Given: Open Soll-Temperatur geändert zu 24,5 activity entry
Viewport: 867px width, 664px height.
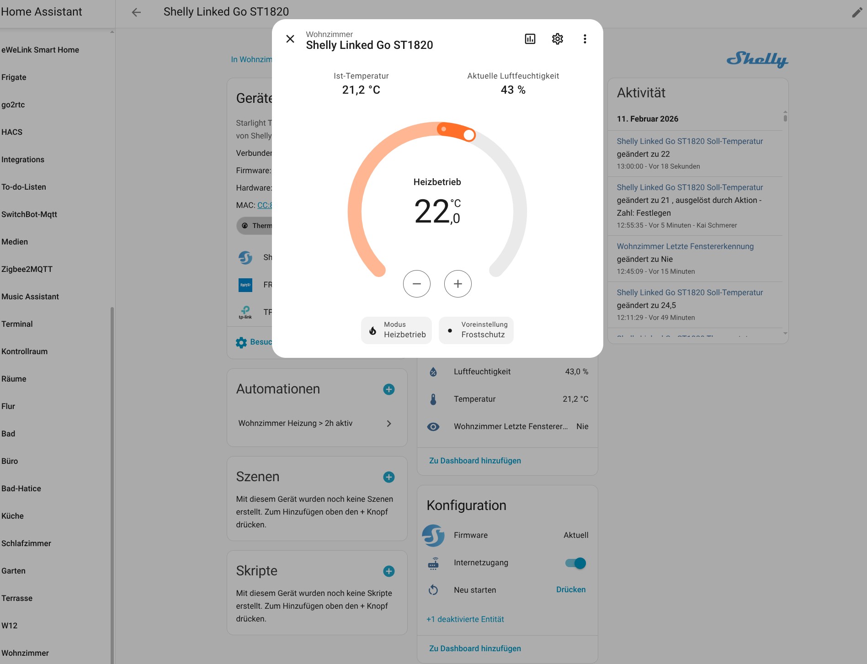Looking at the screenshot, I should click(695, 305).
